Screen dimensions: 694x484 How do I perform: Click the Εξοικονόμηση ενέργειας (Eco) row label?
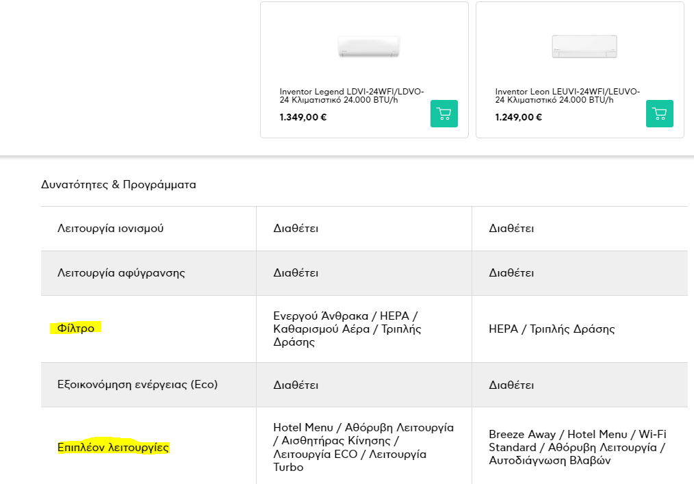point(138,384)
